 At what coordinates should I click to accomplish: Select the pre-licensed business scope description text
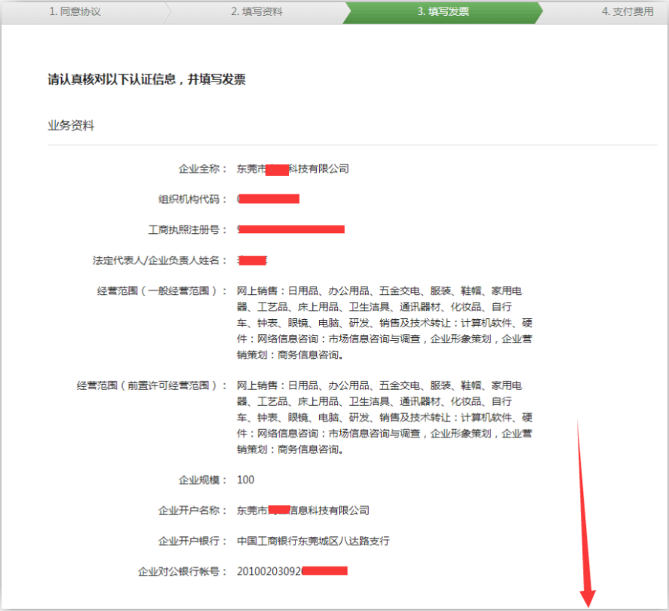385,417
